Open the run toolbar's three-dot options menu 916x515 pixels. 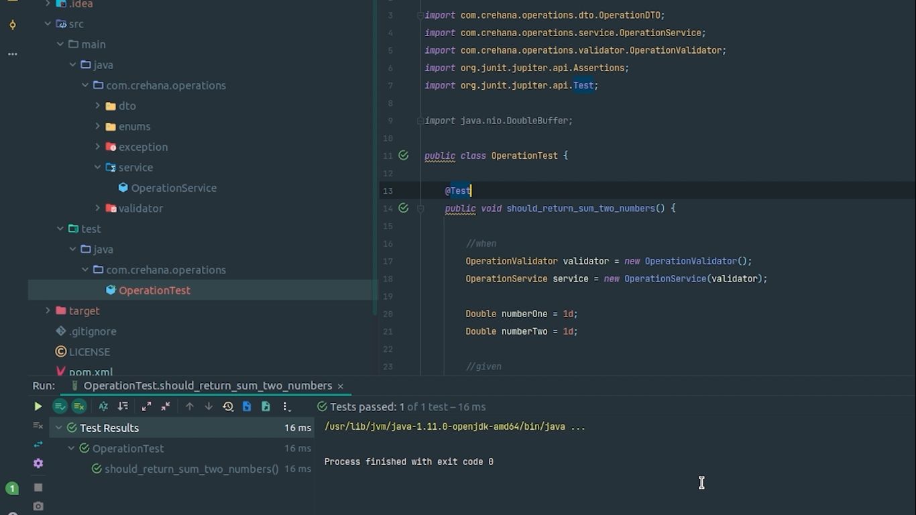tap(286, 406)
